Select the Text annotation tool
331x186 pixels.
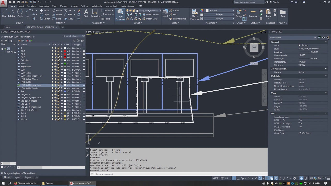pyautogui.click(x=86, y=13)
